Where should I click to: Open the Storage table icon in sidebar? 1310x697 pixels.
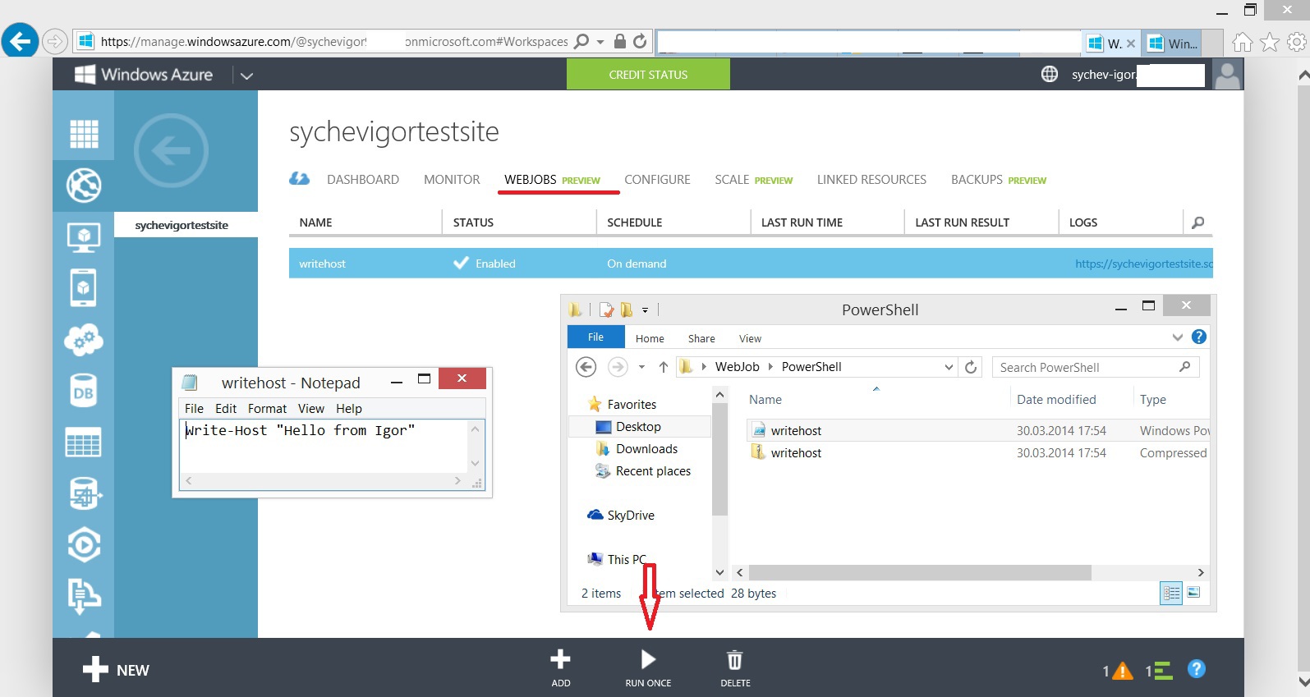click(84, 442)
